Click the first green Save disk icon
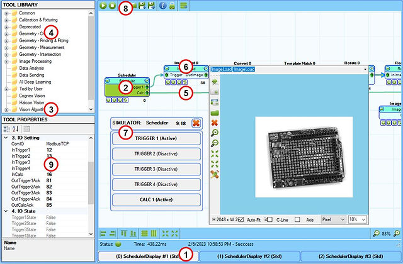The height and width of the screenshot is (264, 403). click(142, 6)
